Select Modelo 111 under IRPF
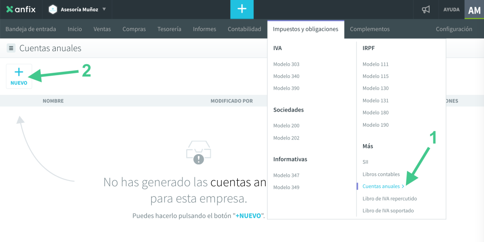The width and height of the screenshot is (484, 242). (375, 64)
